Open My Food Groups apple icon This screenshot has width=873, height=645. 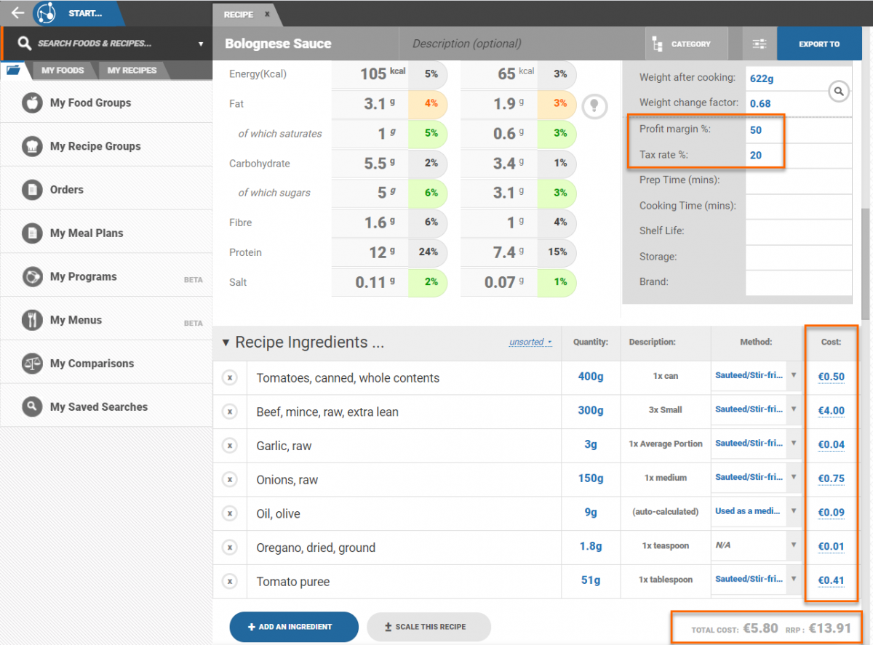tap(32, 103)
